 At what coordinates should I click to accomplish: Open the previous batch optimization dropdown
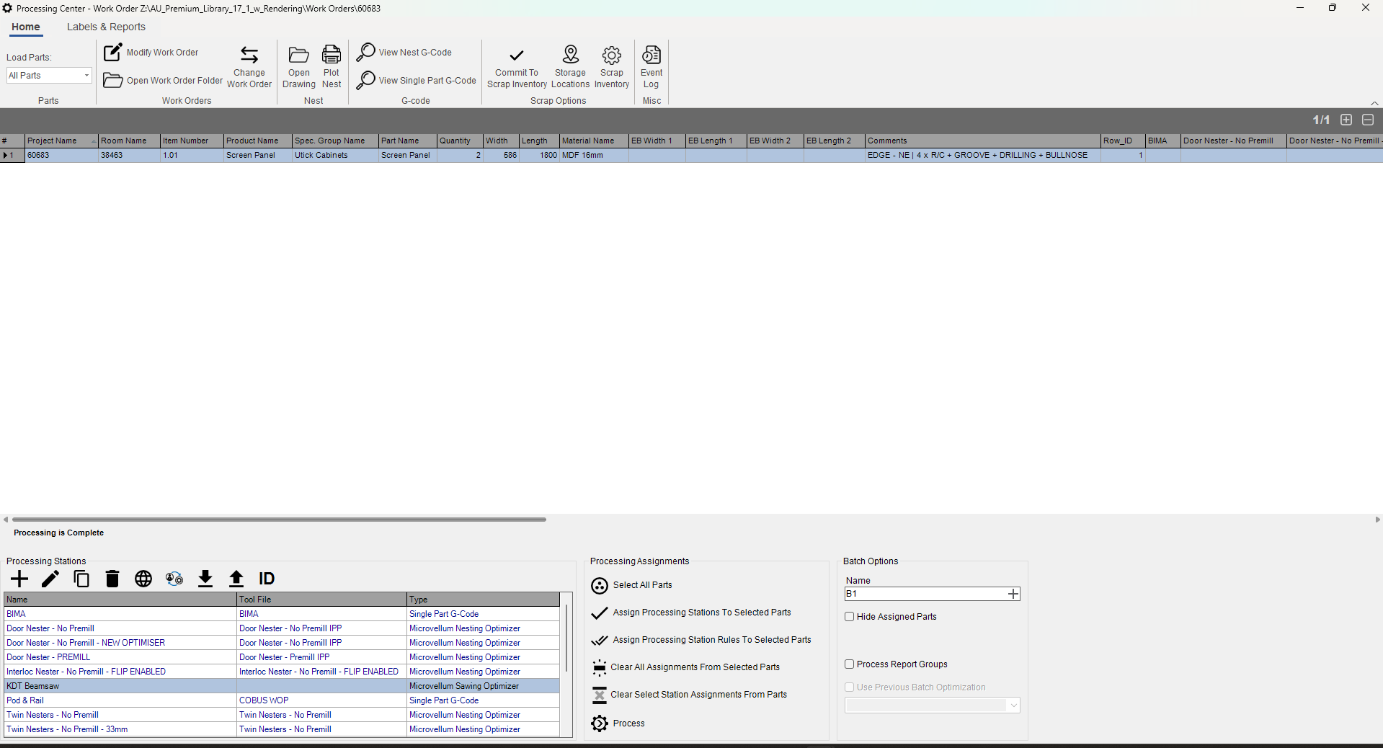click(933, 705)
